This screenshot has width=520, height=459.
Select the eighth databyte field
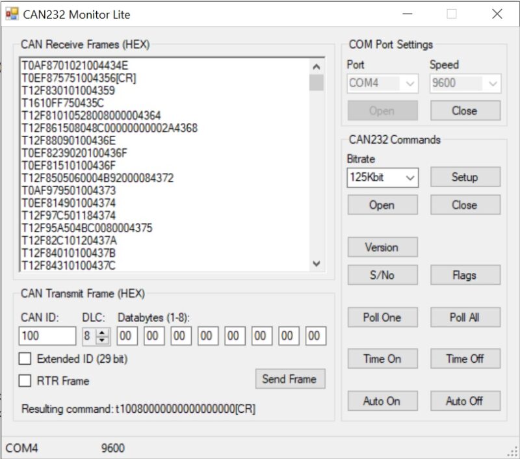(x=316, y=336)
